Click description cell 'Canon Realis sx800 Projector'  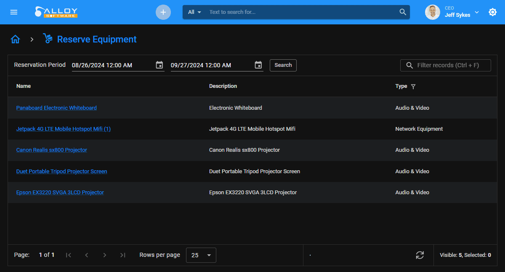(x=245, y=150)
